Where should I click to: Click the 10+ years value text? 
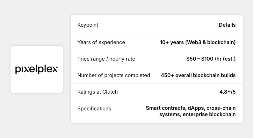coord(172,42)
